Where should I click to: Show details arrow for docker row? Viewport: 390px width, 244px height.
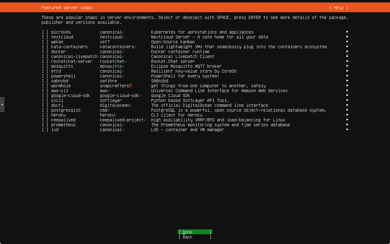point(347,51)
